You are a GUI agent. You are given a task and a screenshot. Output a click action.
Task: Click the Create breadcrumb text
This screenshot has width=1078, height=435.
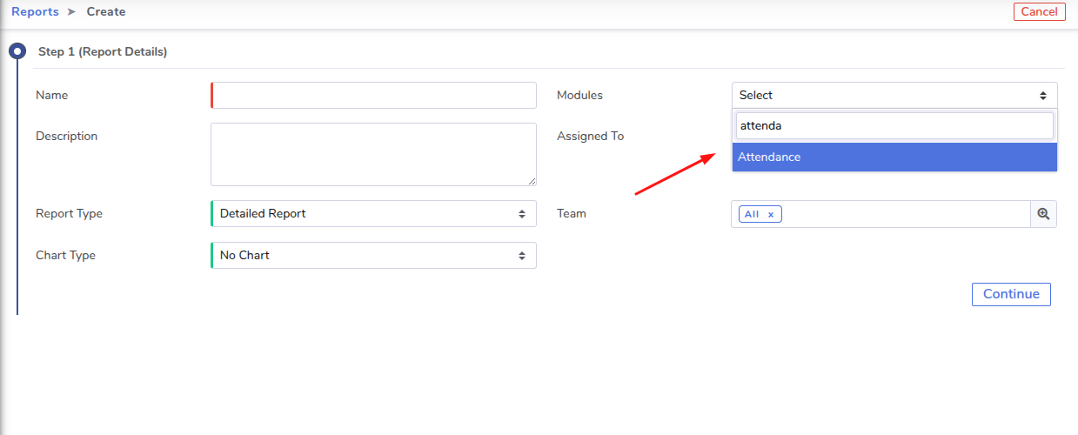click(106, 12)
